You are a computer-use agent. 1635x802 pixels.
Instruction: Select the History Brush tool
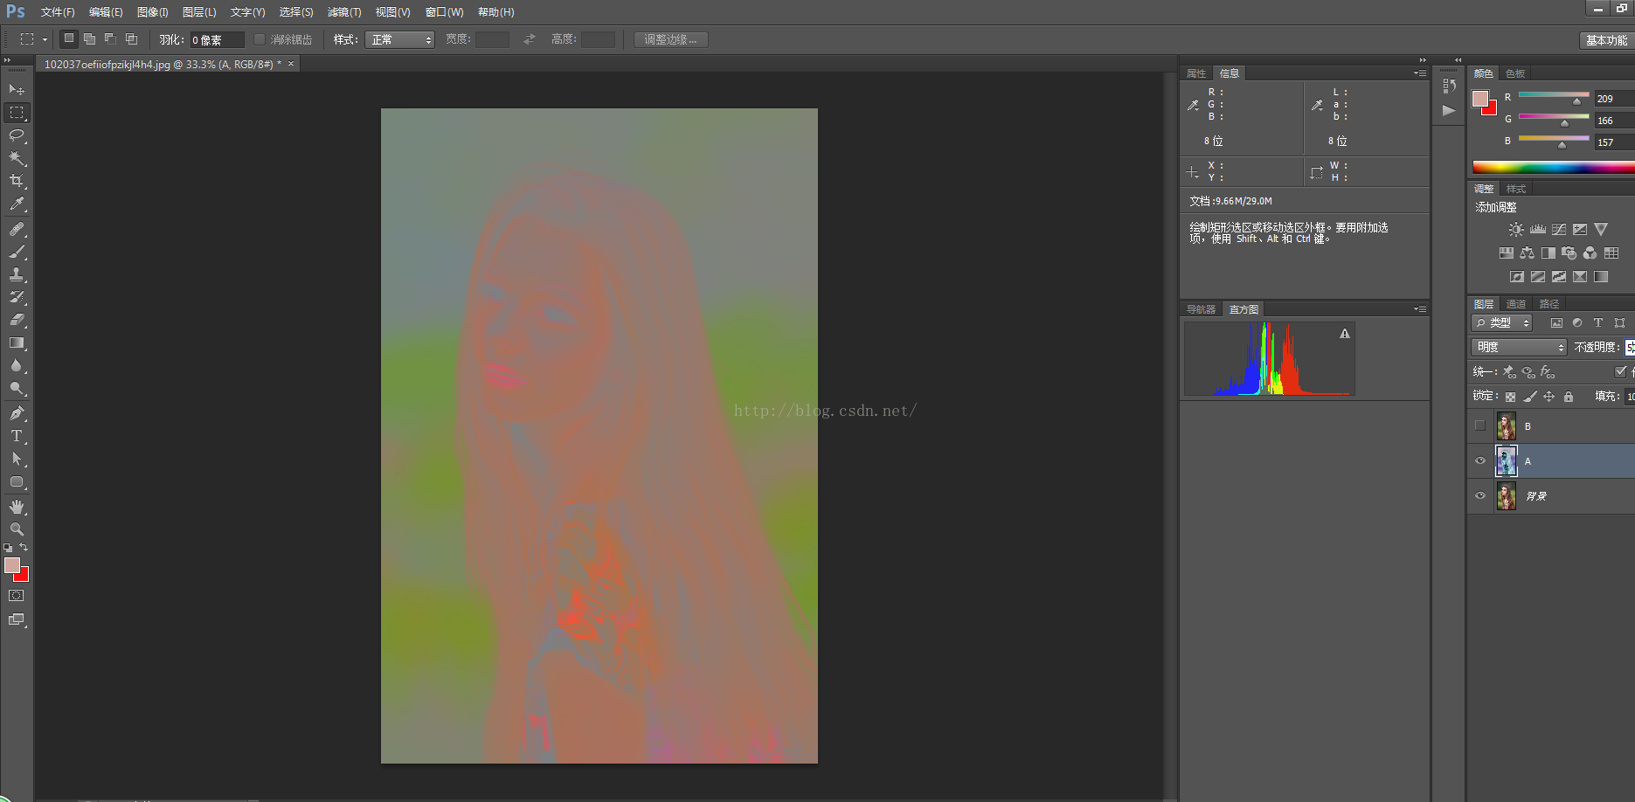click(x=17, y=297)
